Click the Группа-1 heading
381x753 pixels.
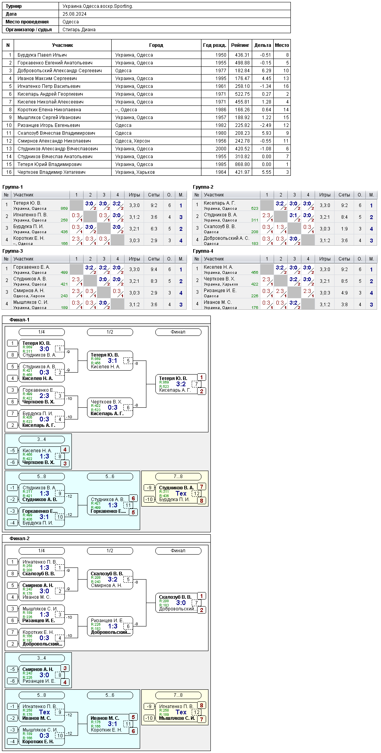12,187
